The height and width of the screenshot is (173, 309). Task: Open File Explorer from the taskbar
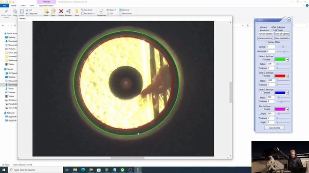pyautogui.click(x=75, y=170)
